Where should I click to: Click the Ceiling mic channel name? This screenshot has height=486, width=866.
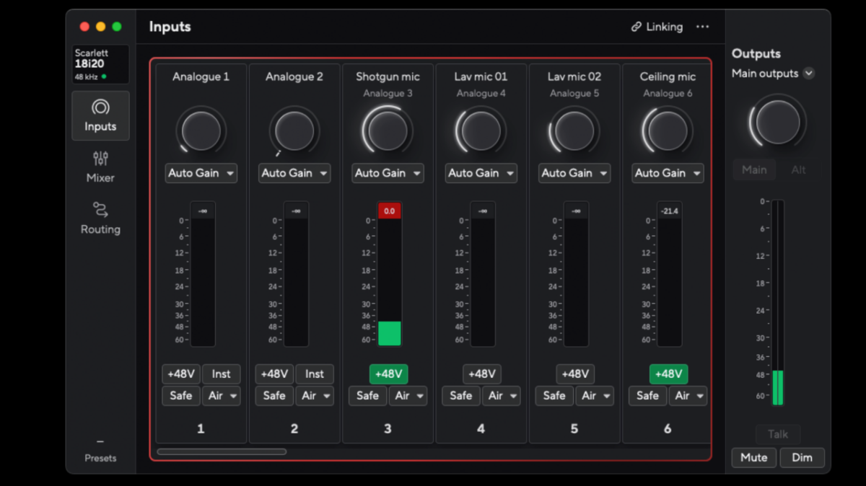(668, 76)
